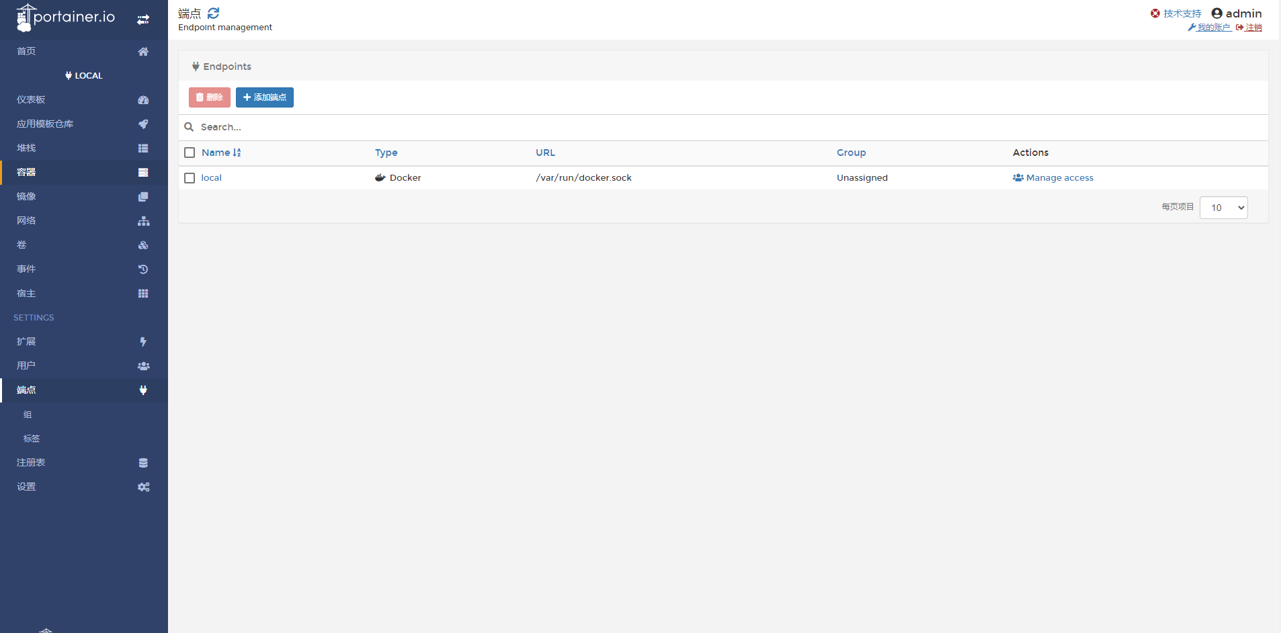Click the Unassigned group cell
The image size is (1281, 633).
(862, 178)
